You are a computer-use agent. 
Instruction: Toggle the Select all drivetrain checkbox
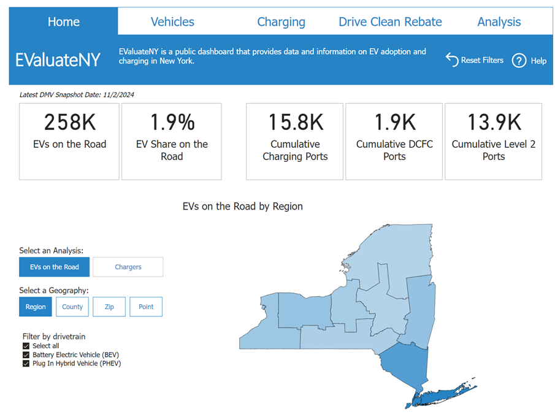point(26,346)
